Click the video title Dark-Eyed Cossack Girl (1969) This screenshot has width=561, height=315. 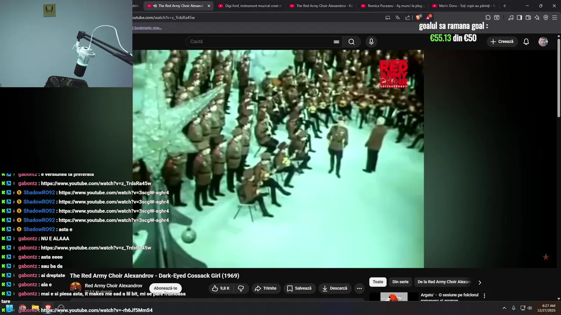[154, 276]
